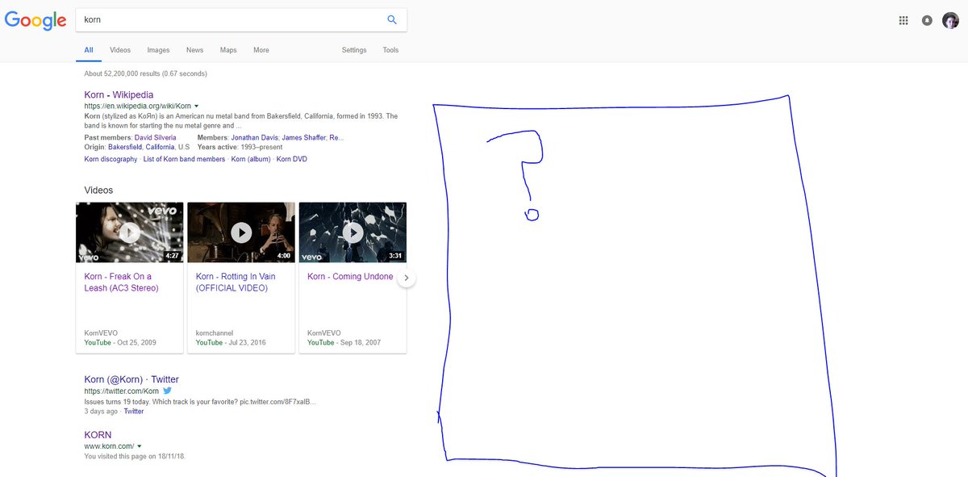The height and width of the screenshot is (477, 968).
Task: Expand the www.korn.com URL dropdown arrow
Action: (x=140, y=446)
